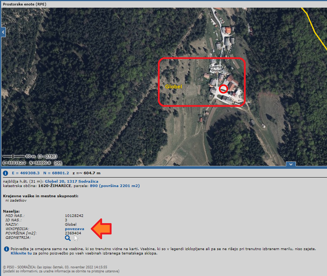Collapse the map with bottom chevron
Viewport: 327px width, 276px height.
[291, 164]
